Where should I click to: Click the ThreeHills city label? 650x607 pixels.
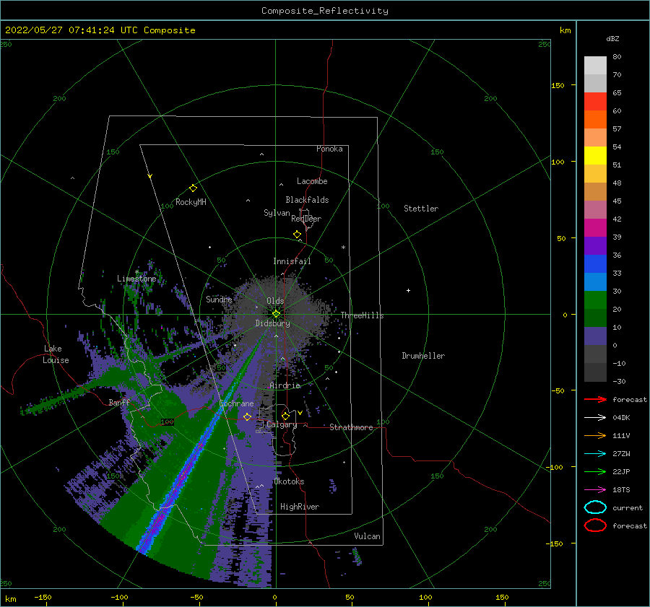(362, 315)
